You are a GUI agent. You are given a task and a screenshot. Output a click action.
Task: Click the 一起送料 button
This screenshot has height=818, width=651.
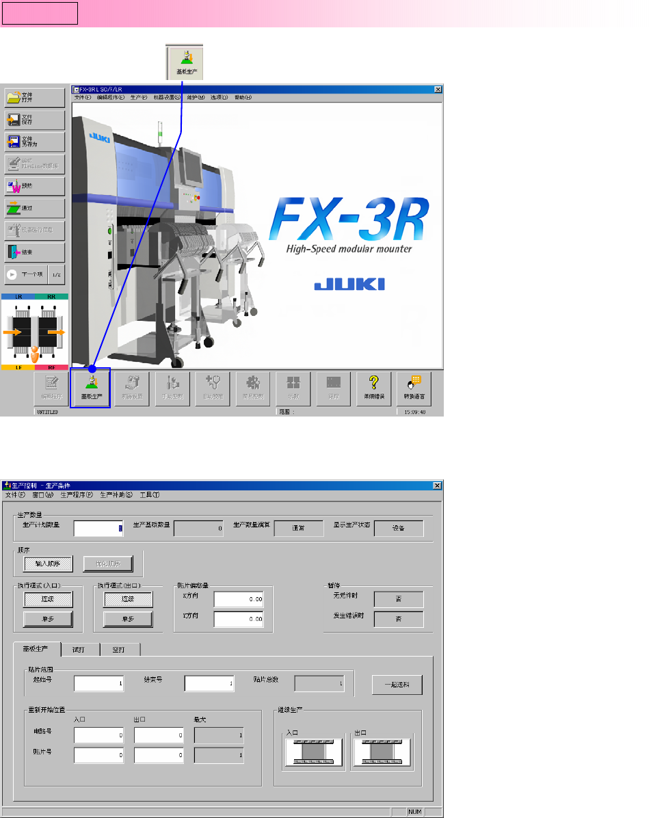(397, 685)
